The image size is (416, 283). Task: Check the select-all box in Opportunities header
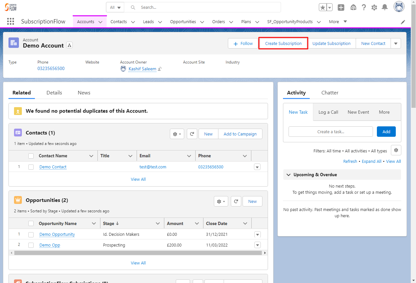click(x=31, y=223)
